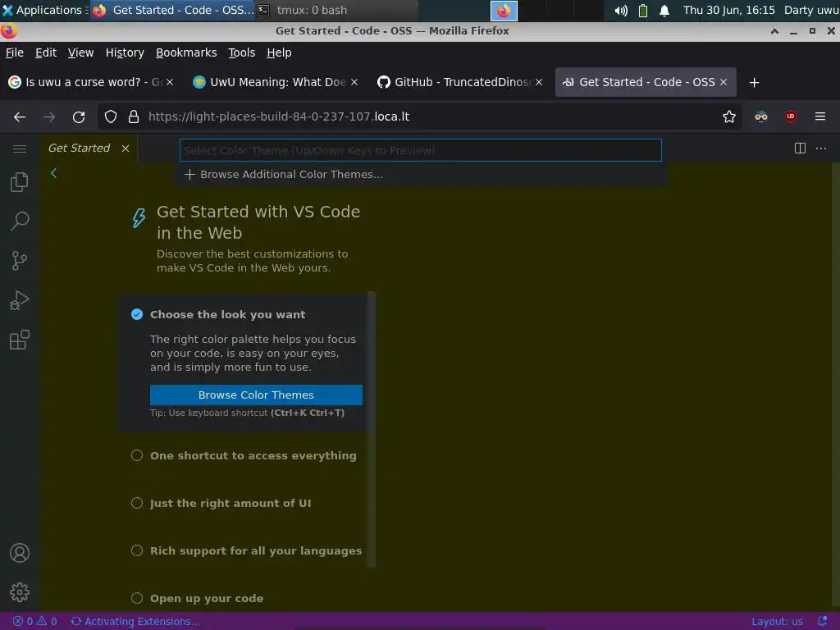Open the Source Control view icon
This screenshot has height=630, width=840.
point(20,261)
